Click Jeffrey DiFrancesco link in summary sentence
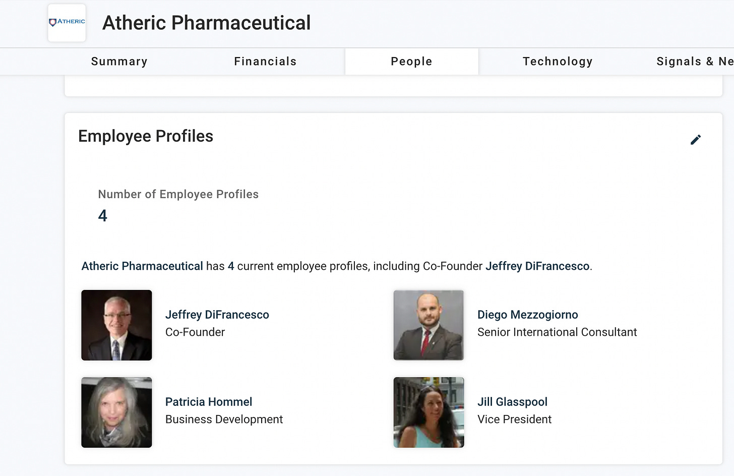 click(x=537, y=266)
